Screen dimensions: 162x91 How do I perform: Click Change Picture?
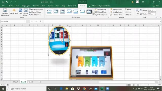pyautogui.click(x=35, y=12)
